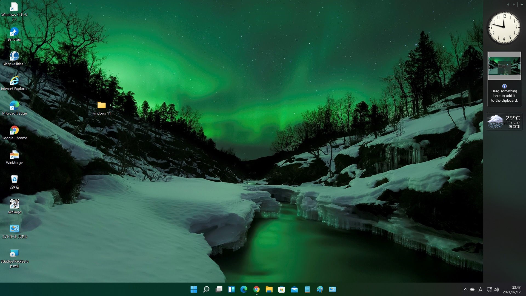Switch to Google Chrome on the taskbar
The width and height of the screenshot is (526, 296).
[256, 289]
